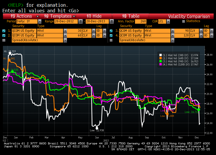Open row 2 CLV dropdown arrow
216x155 pixels.
click(94, 36)
